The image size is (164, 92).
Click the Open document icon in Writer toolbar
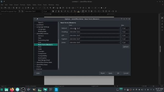click(5, 8)
